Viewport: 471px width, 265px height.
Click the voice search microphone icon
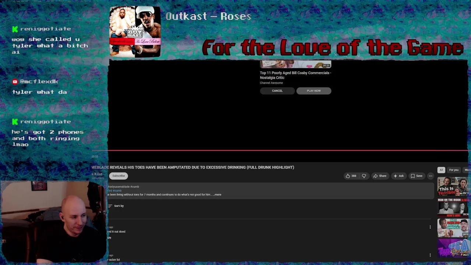click(358, 55)
